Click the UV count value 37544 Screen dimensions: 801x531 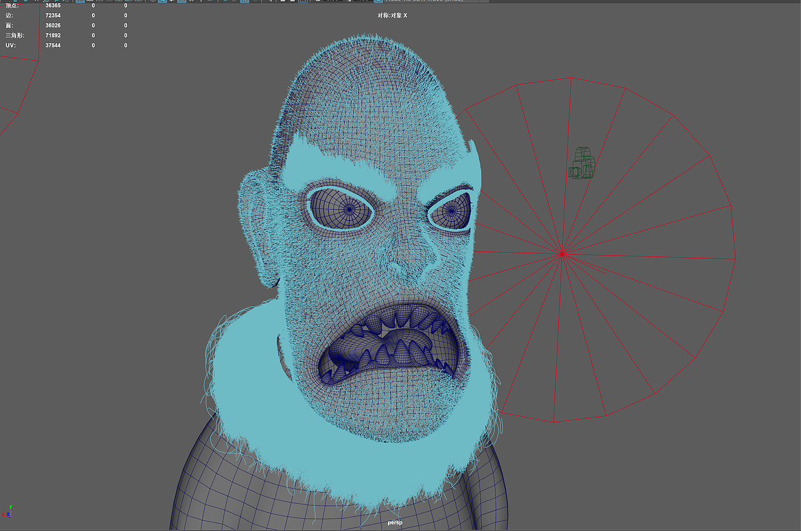pos(53,45)
